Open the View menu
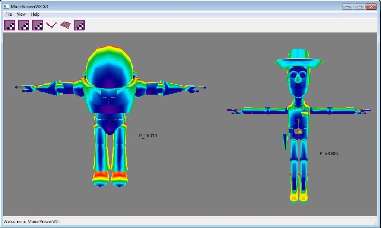This screenshot has height=228, width=381. coord(21,14)
